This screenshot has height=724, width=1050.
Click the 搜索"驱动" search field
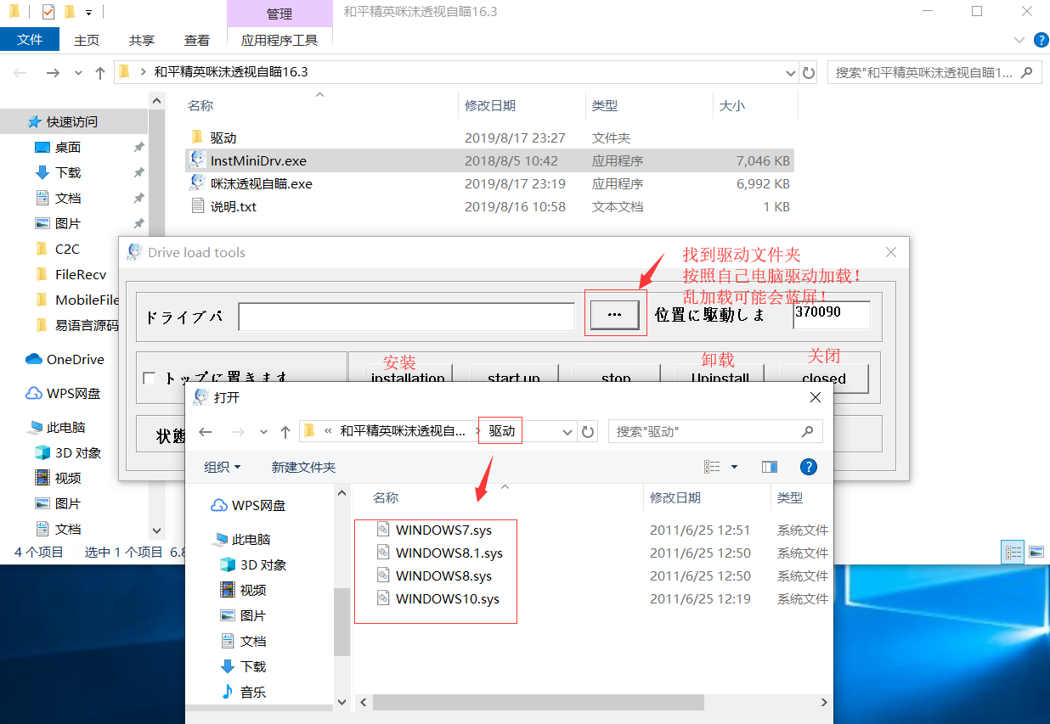(x=715, y=432)
